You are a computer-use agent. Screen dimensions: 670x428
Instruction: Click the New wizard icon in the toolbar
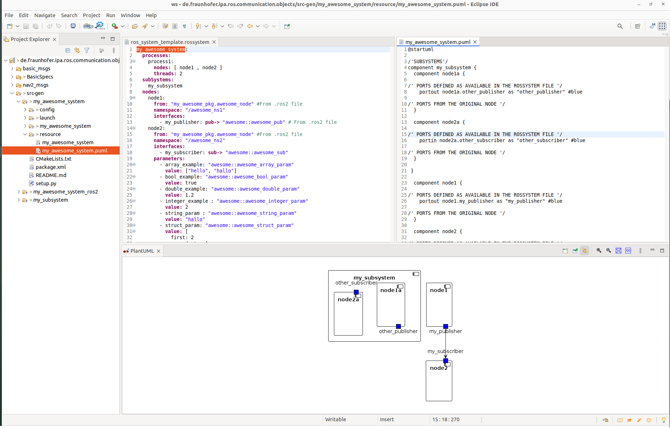pos(10,26)
